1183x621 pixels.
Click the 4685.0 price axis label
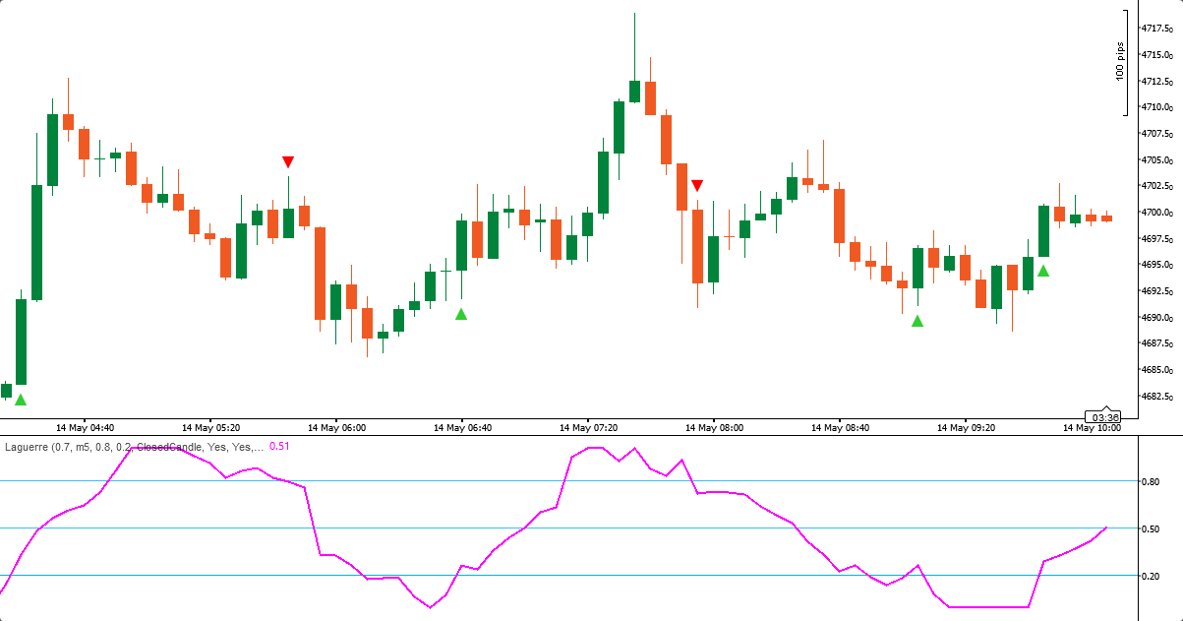(x=1156, y=370)
